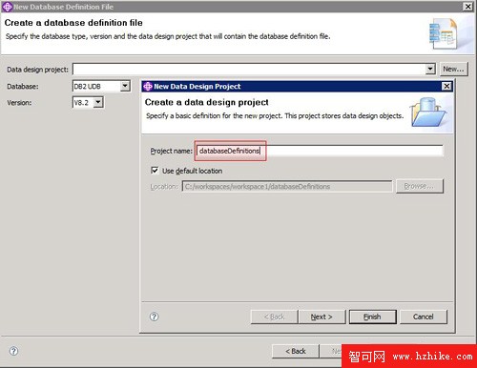Screen dimensions: 477x368
Task: Click Next > in New Data Design Project dialog
Action: [321, 317]
